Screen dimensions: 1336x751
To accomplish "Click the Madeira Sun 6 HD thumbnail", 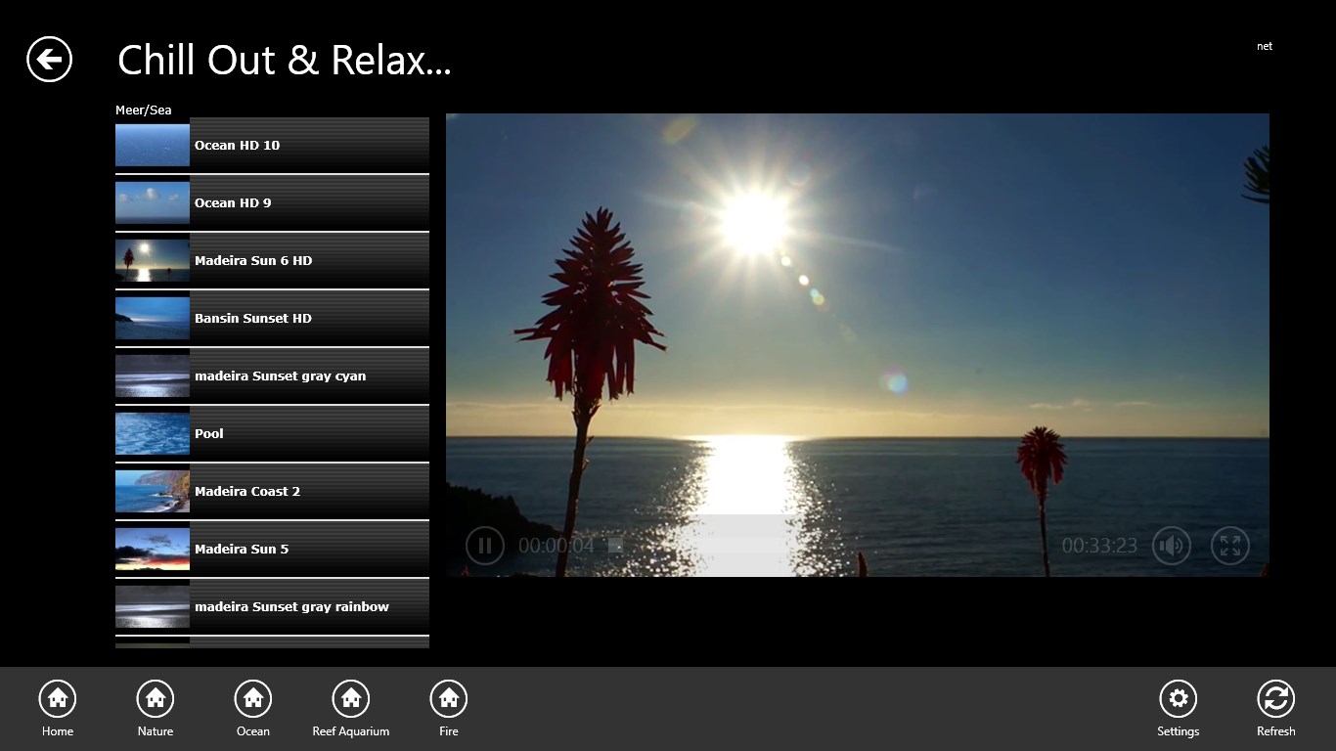I will (153, 261).
